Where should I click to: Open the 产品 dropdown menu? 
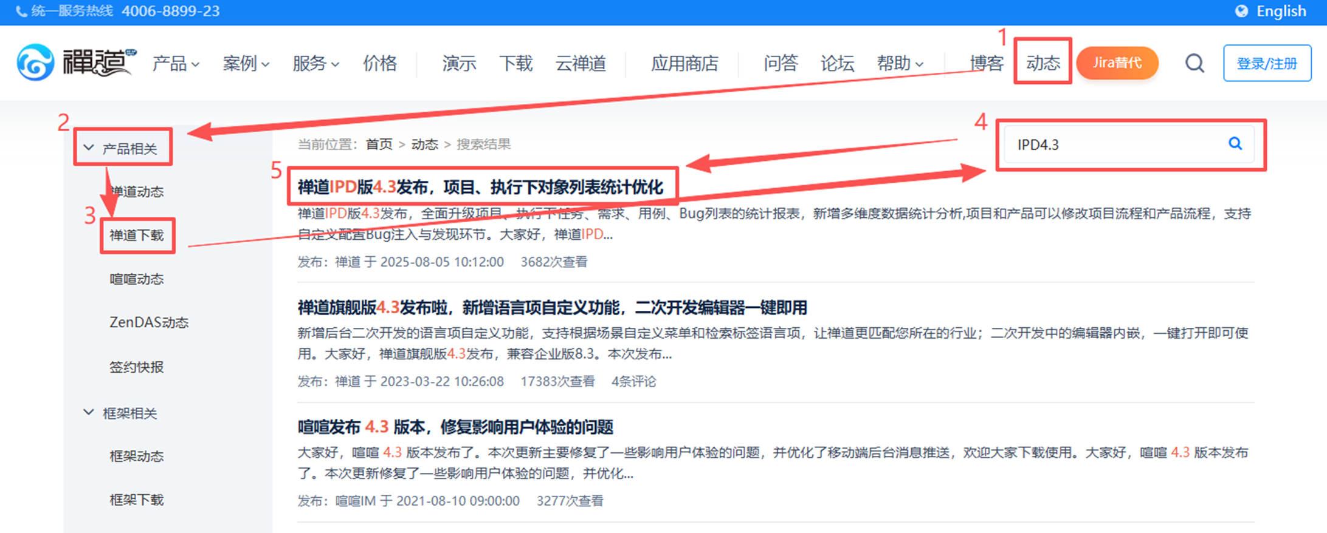pyautogui.click(x=176, y=63)
